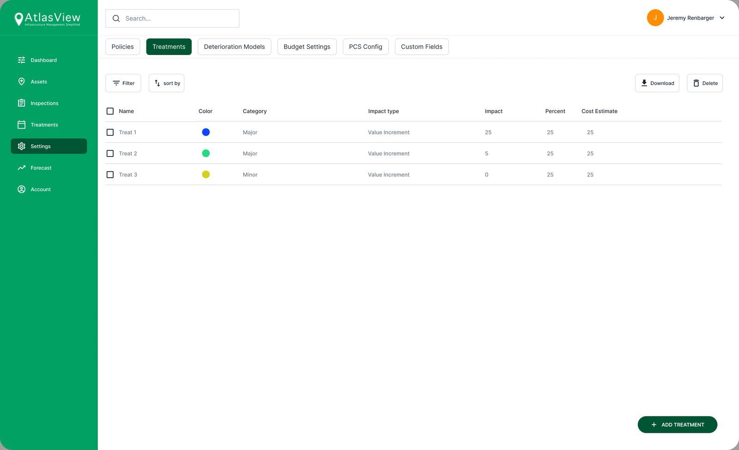Go to the Account page
This screenshot has height=450, width=739.
tap(41, 189)
